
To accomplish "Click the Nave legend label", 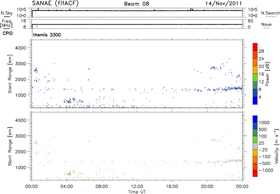I will pos(266,24).
